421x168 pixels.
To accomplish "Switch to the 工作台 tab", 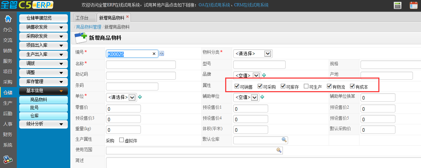I will pos(84,18).
